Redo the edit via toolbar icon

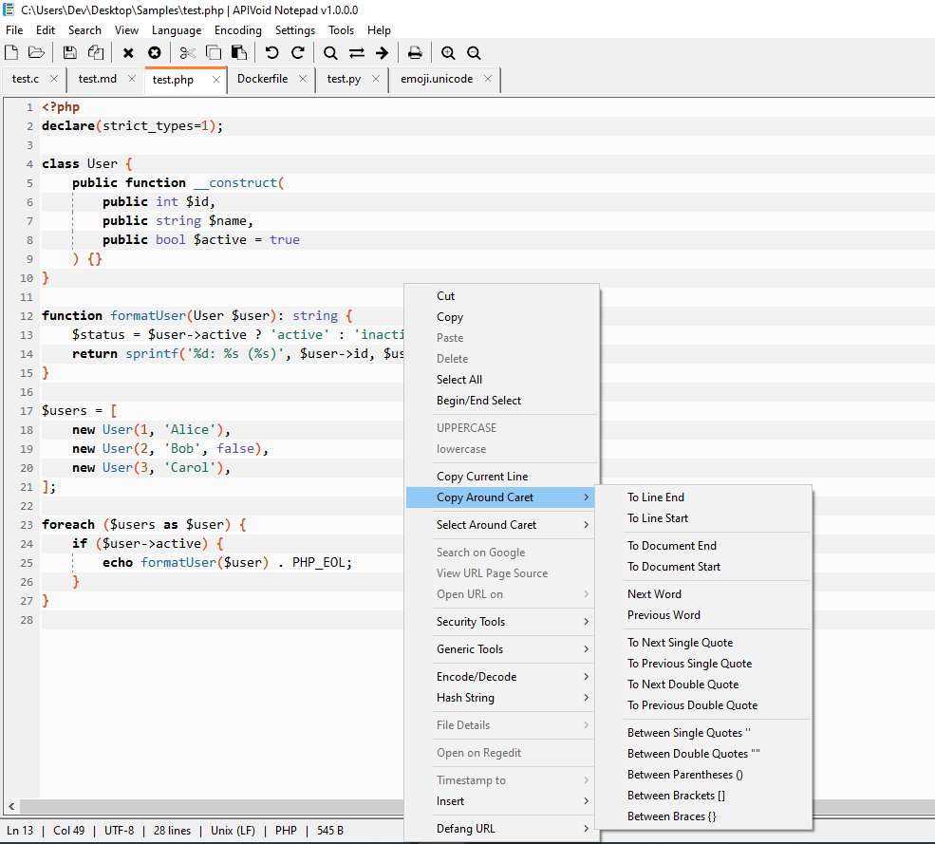(x=297, y=52)
